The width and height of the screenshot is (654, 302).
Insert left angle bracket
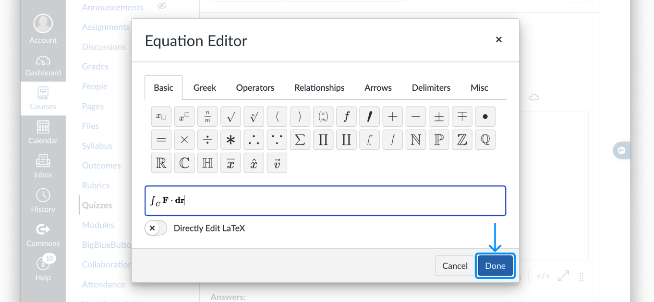277,116
